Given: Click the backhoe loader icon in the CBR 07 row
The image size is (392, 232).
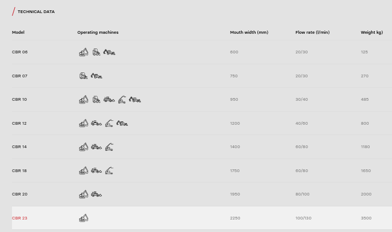Looking at the screenshot, I should click(x=97, y=76).
